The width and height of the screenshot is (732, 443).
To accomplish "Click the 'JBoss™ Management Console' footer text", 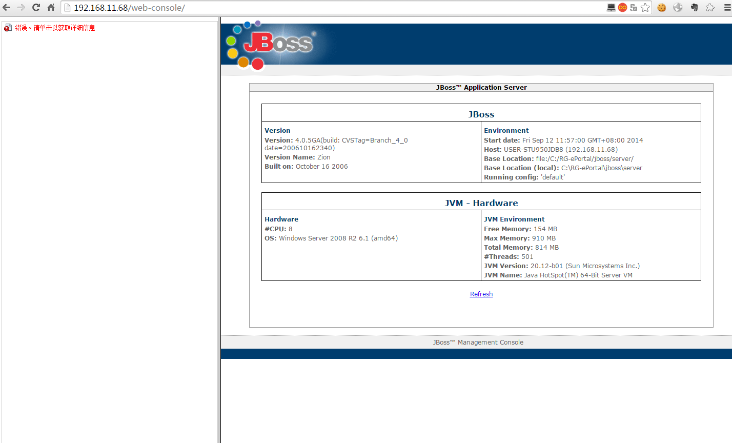I will coord(478,343).
